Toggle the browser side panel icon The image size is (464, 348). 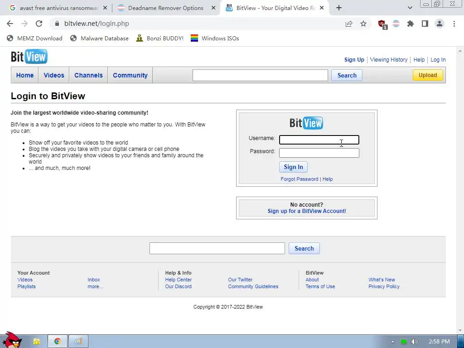[x=425, y=24]
